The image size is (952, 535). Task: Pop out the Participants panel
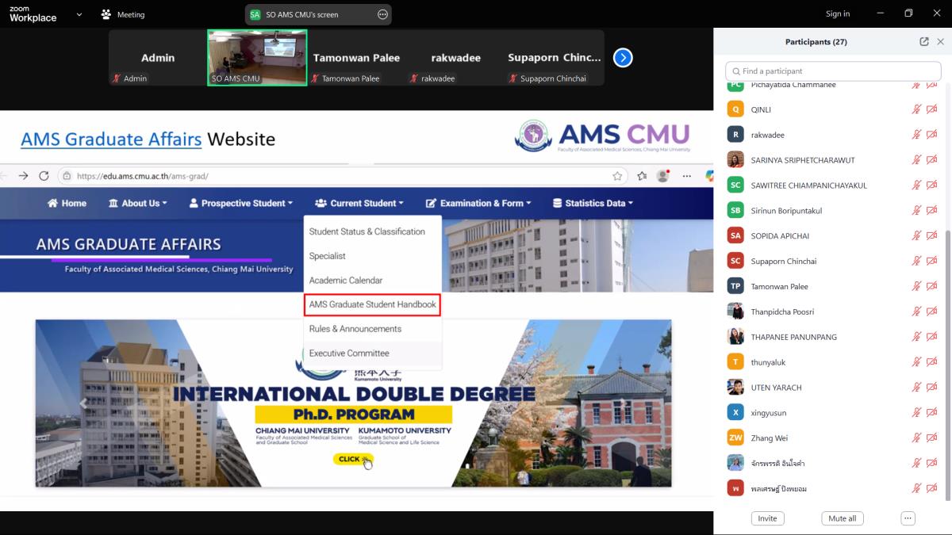tap(924, 42)
